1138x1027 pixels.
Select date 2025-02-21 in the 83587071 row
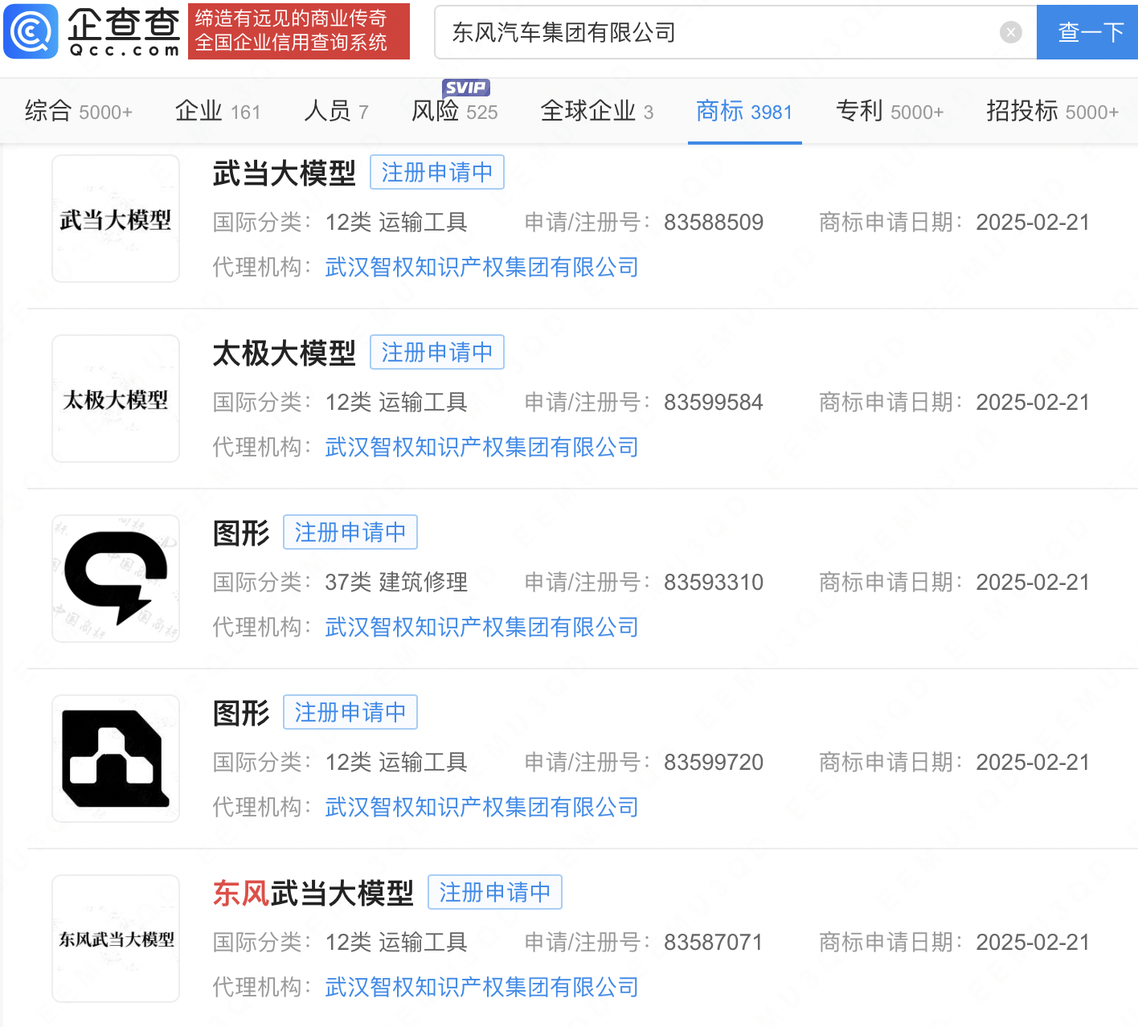pos(1033,942)
